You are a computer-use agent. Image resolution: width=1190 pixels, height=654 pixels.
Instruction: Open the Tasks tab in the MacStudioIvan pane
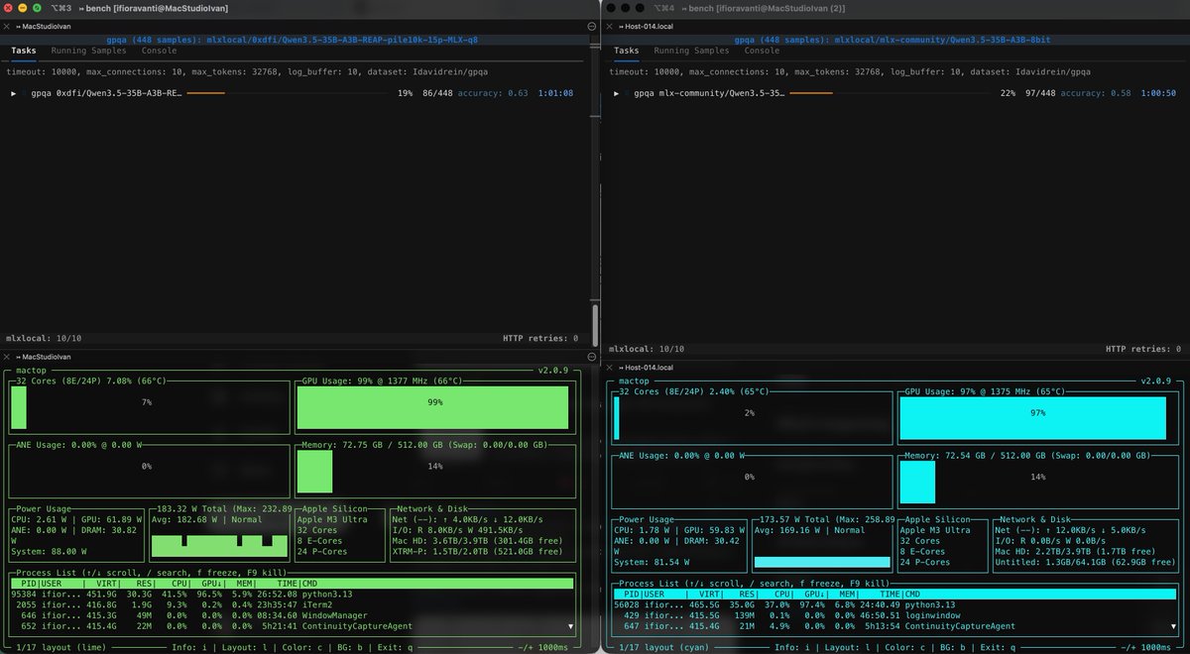[x=24, y=50]
